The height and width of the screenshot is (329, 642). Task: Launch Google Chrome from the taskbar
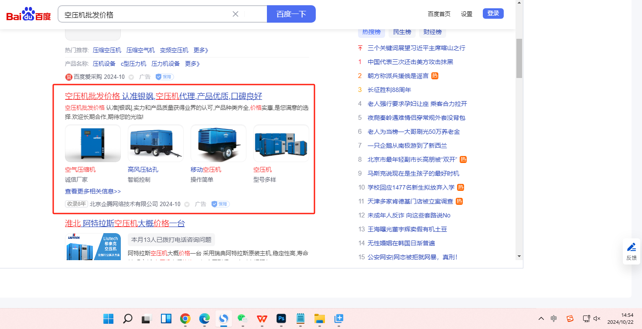[x=185, y=319]
